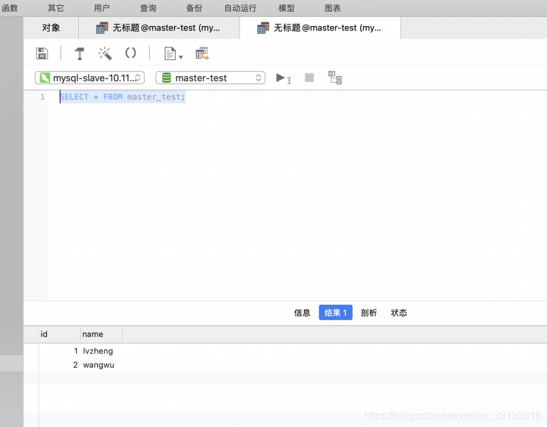Select the active second 无标题 @master-test tab
547x427 pixels.
[320, 27]
